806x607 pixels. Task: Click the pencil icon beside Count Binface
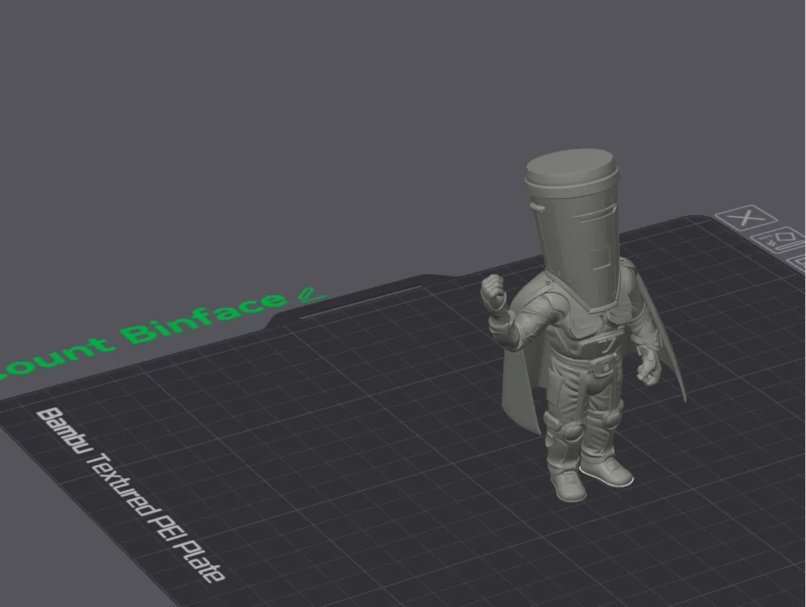tap(312, 294)
